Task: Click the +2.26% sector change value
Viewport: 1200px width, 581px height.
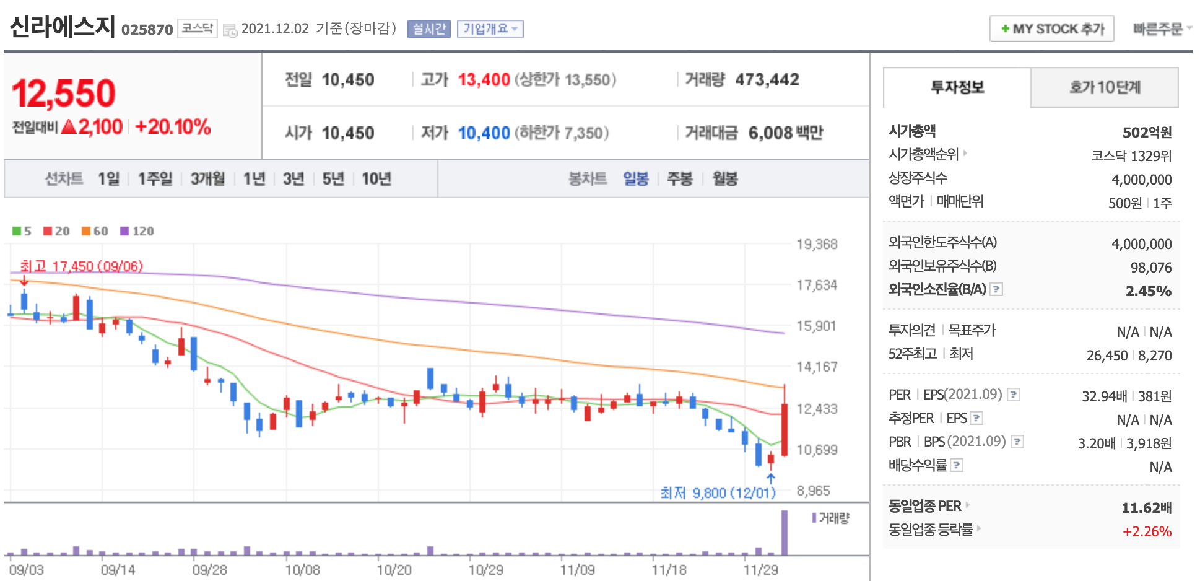Action: click(1147, 531)
